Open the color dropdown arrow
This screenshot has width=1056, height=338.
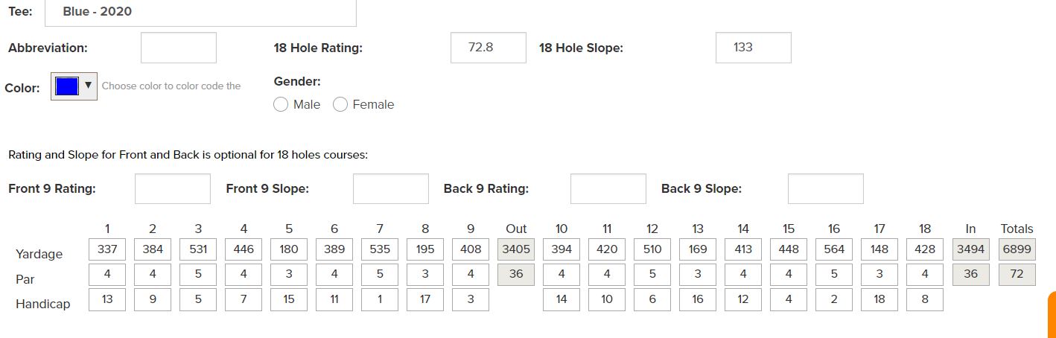coord(89,86)
